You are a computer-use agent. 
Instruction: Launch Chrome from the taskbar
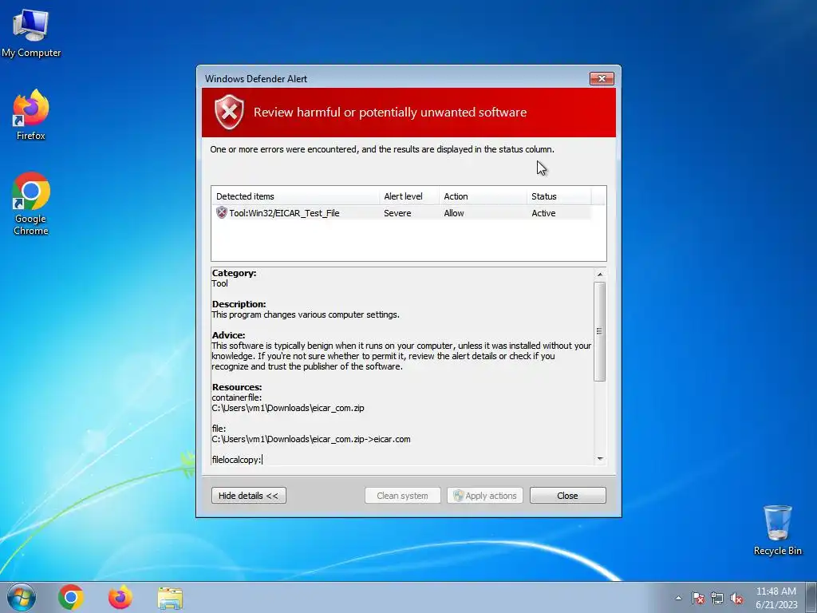tap(71, 597)
